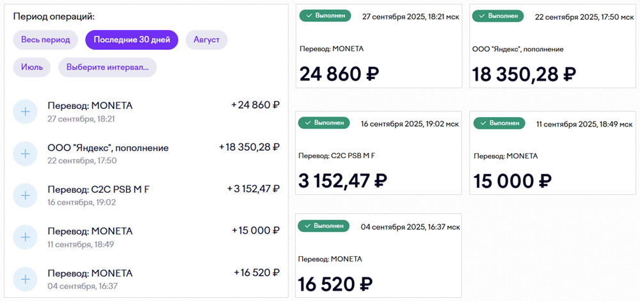This screenshot has width=640, height=301.
Task: Click "Выполнен" badge on 16 520 ₽ card
Action: pos(324,225)
